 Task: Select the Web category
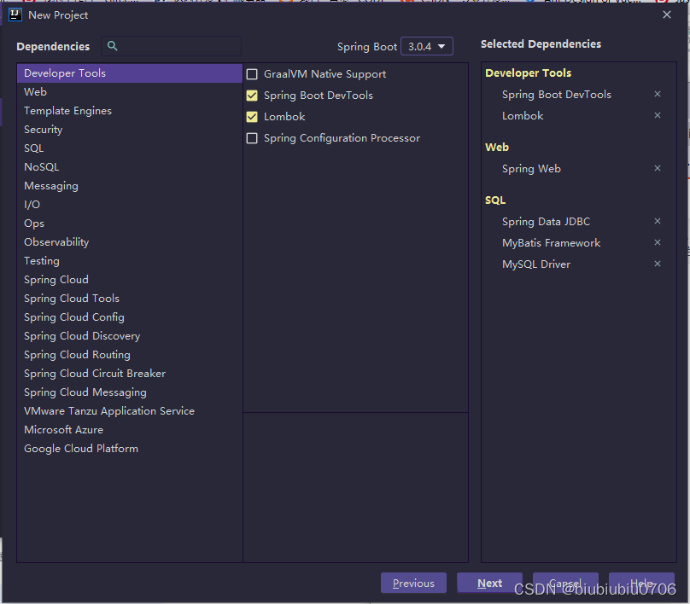130,92
